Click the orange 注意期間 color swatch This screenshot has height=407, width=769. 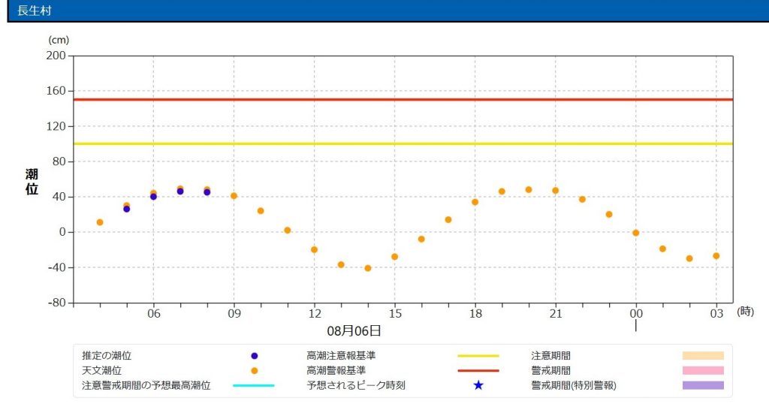coord(703,356)
